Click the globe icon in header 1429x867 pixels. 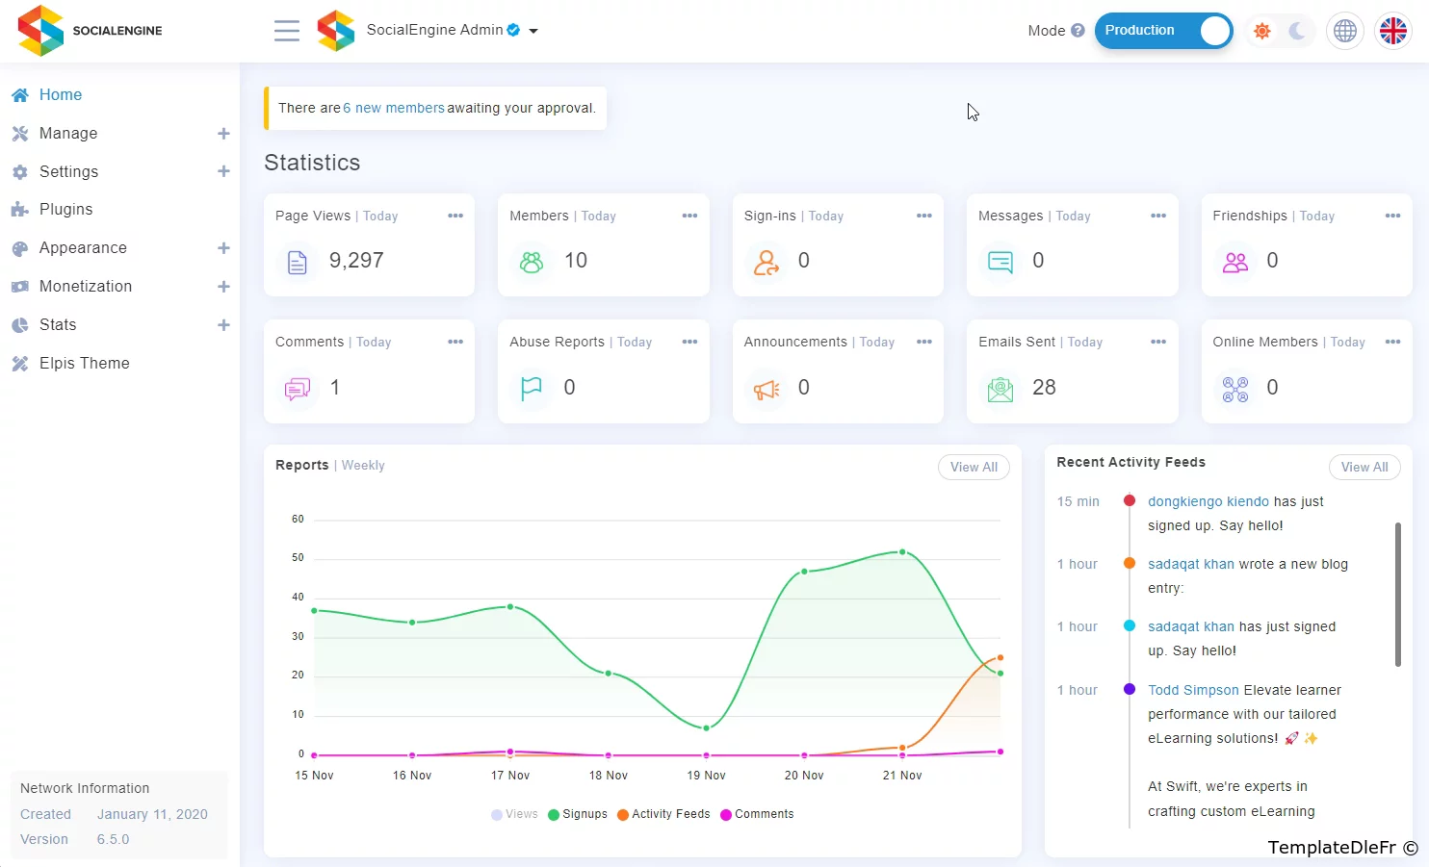click(1344, 31)
